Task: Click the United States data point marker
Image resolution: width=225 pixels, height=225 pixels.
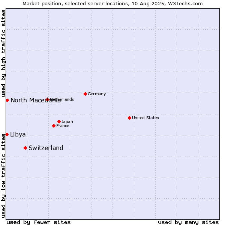Action: pos(130,118)
